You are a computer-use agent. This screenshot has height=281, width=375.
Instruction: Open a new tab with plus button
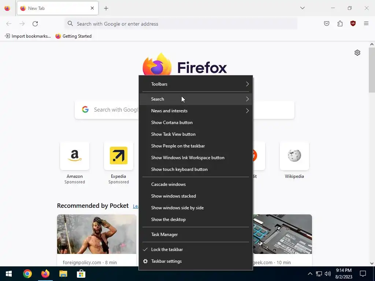point(106,8)
